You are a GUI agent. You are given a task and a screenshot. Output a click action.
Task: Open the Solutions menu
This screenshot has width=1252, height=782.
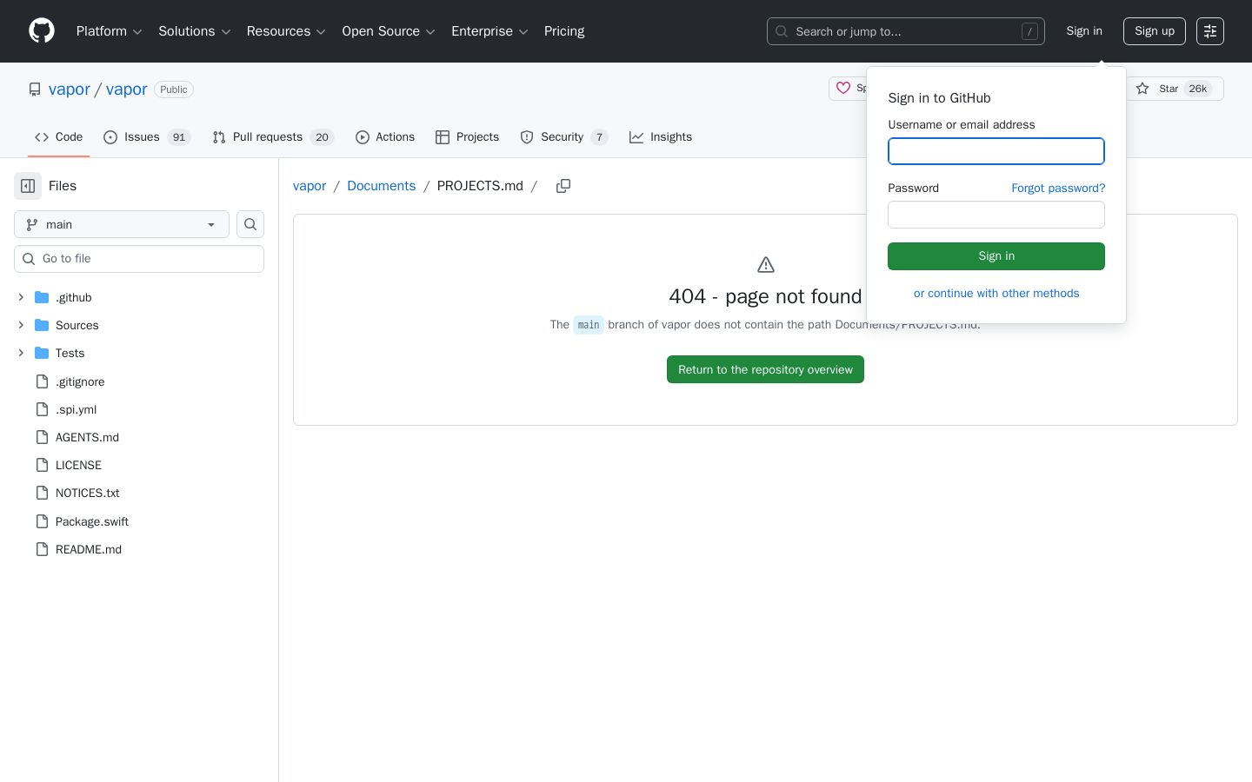pyautogui.click(x=194, y=31)
